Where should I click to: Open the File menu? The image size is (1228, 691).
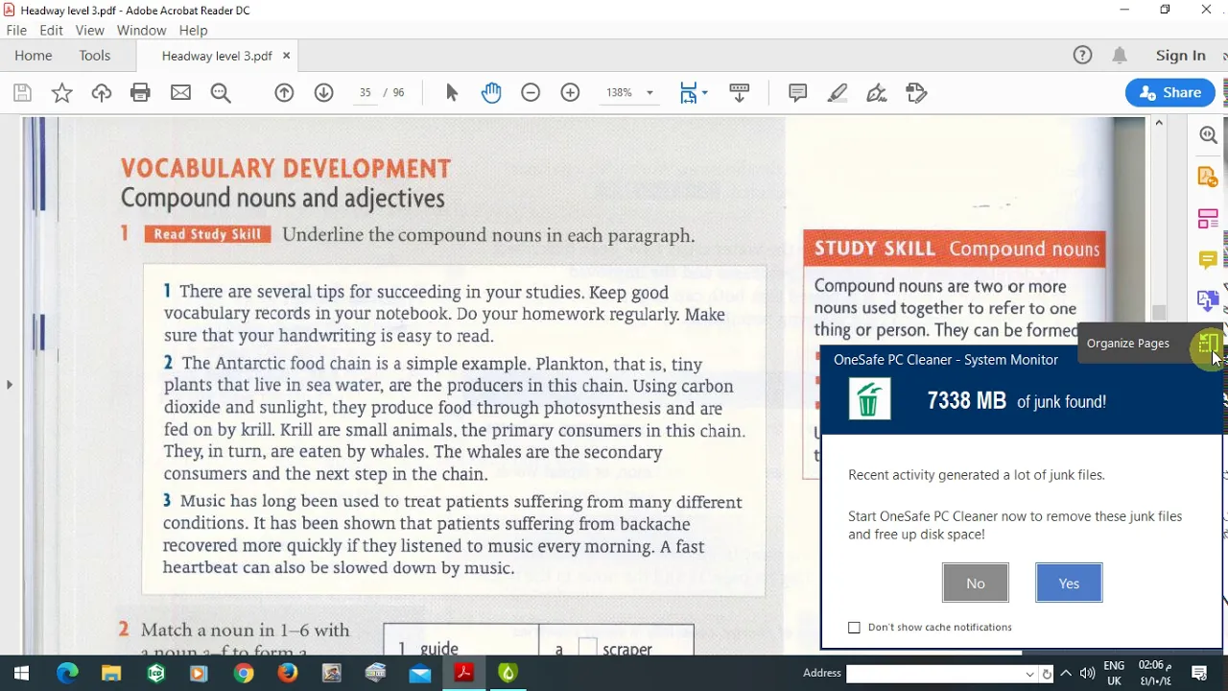(x=16, y=31)
